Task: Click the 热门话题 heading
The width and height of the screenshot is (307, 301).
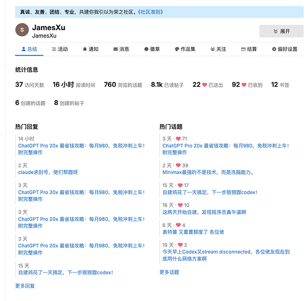Action: 171,126
